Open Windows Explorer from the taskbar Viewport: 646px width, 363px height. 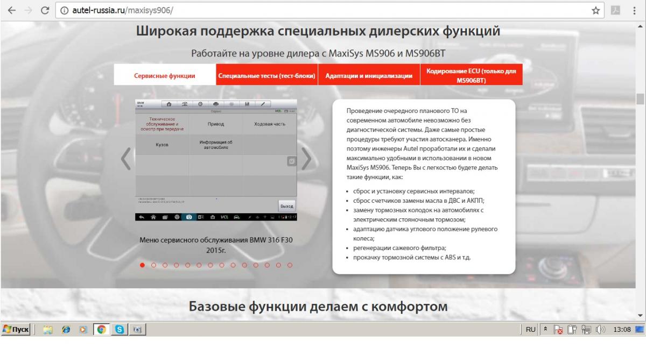pos(48,329)
